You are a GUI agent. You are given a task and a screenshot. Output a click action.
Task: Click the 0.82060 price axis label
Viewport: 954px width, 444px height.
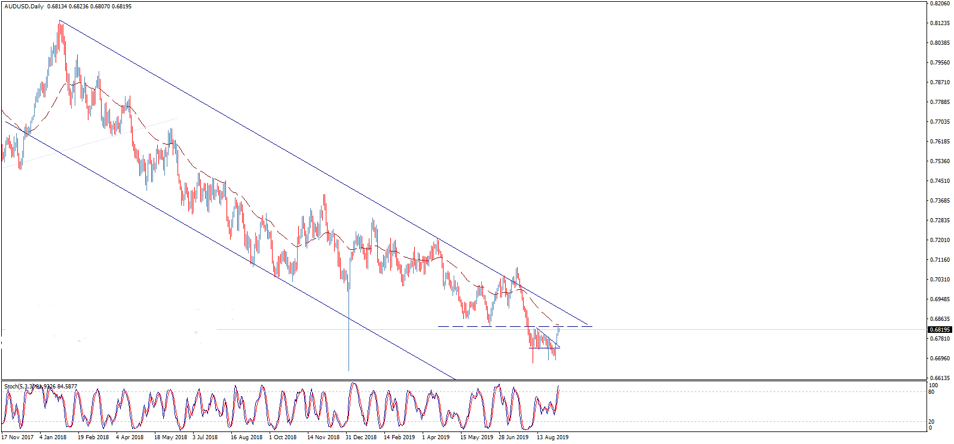[x=940, y=4]
